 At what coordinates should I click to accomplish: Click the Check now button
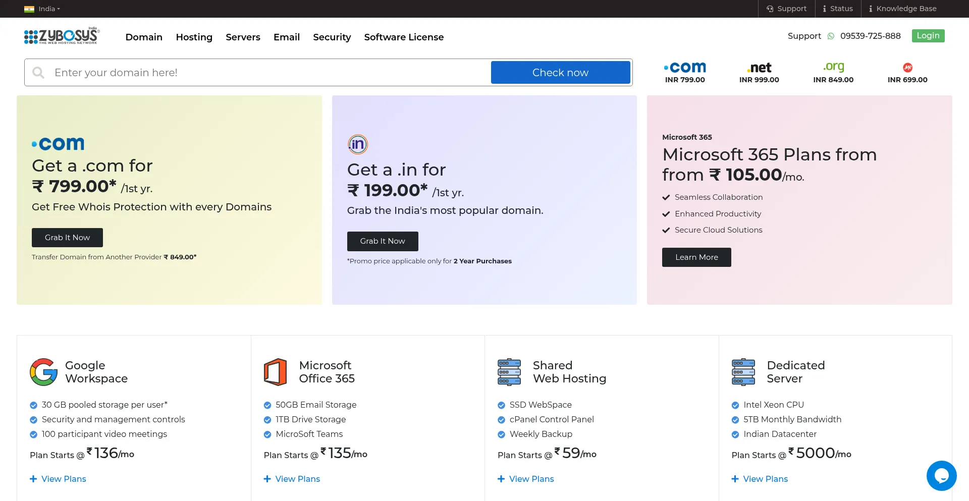click(x=560, y=73)
